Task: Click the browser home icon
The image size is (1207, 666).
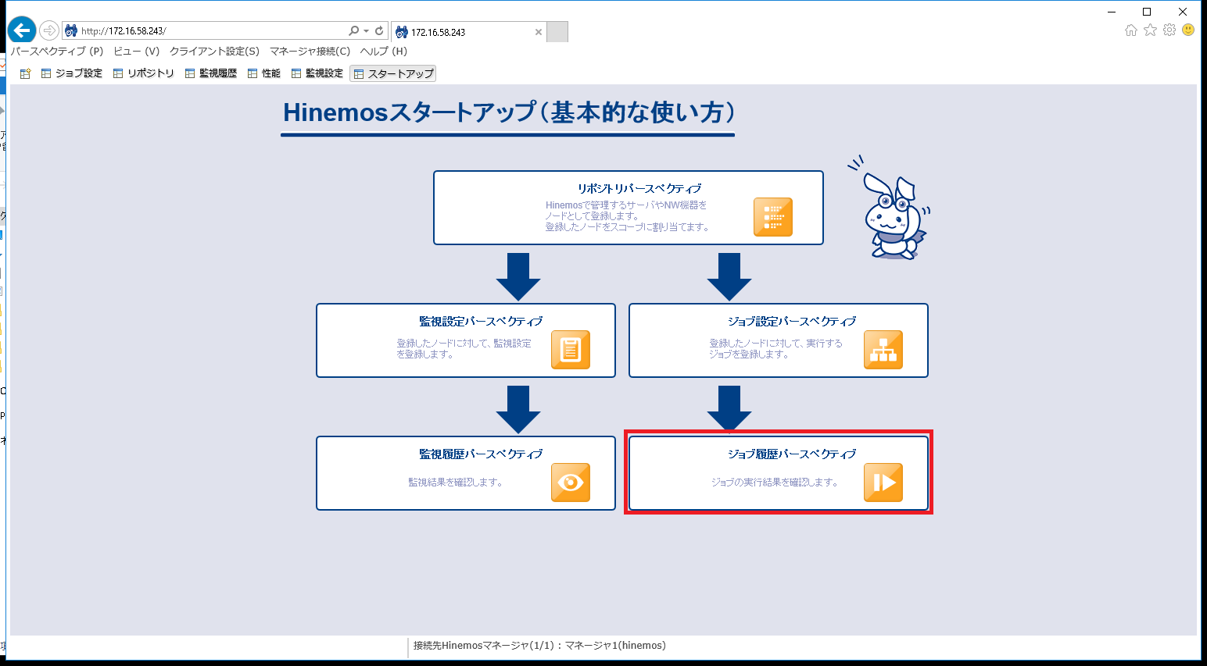Action: (x=1131, y=30)
